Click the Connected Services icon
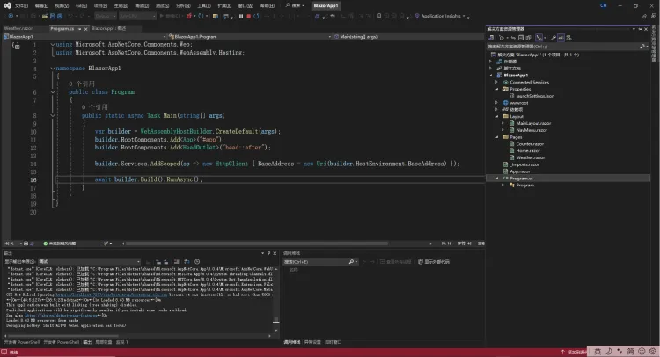660x357 pixels. coord(504,82)
